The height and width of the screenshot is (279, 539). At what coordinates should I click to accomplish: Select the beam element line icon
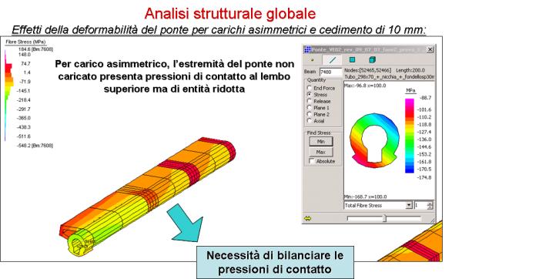(x=333, y=60)
